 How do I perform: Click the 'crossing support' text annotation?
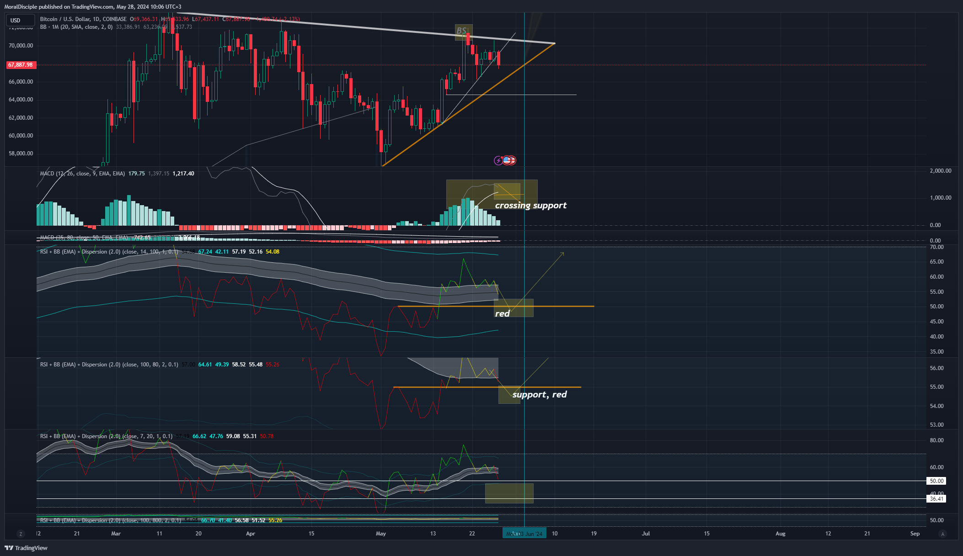coord(530,205)
